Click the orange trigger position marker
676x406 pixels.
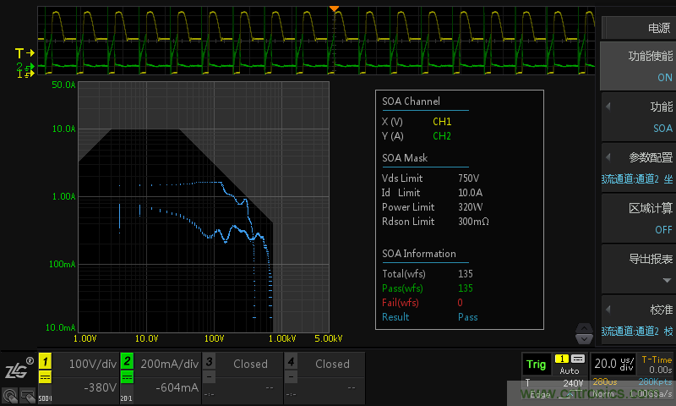[335, 9]
